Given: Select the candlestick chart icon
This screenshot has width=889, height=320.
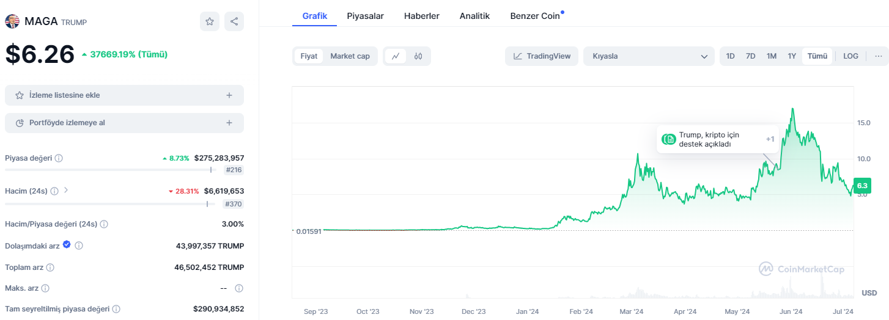Looking at the screenshot, I should tap(418, 56).
